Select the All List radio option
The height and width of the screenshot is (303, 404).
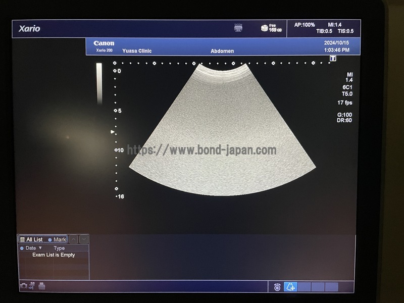point(22,239)
